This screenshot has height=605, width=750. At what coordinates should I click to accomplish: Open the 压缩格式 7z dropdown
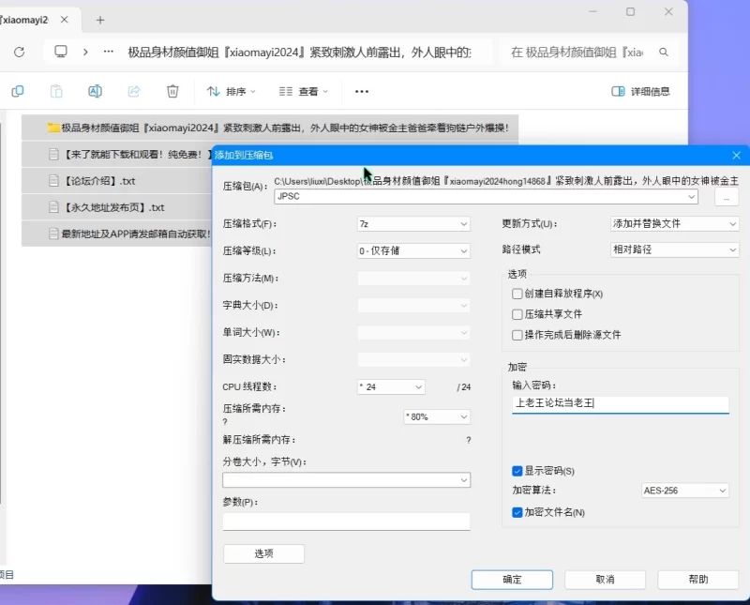point(413,223)
